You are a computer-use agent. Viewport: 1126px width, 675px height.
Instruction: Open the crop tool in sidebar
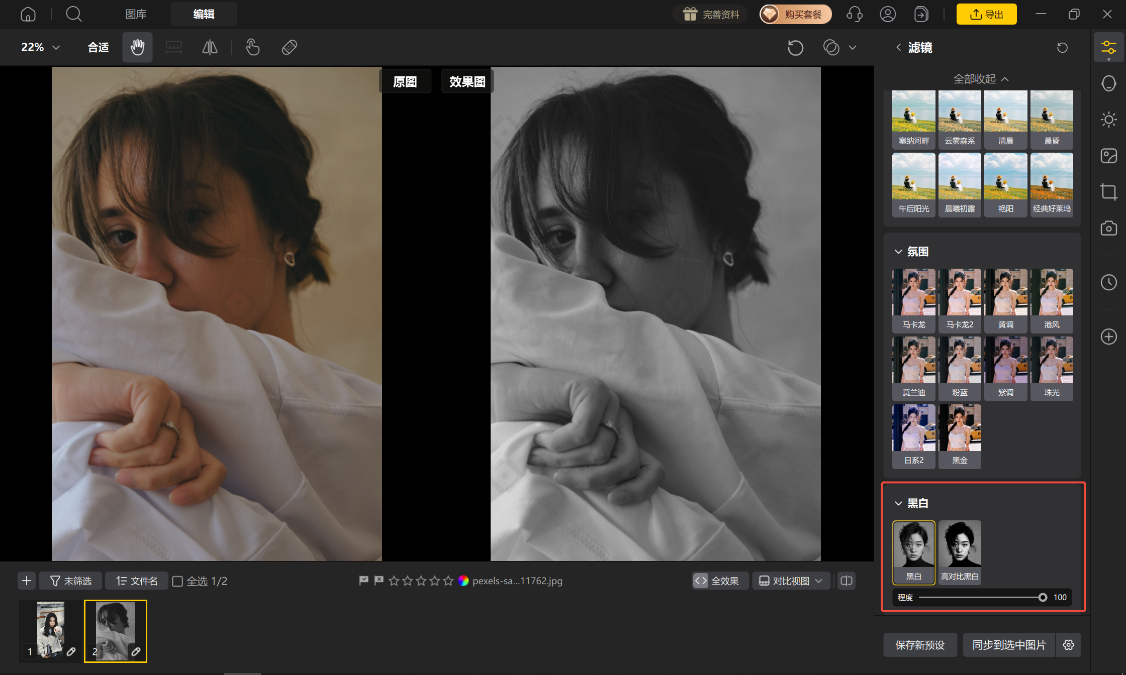pos(1108,192)
